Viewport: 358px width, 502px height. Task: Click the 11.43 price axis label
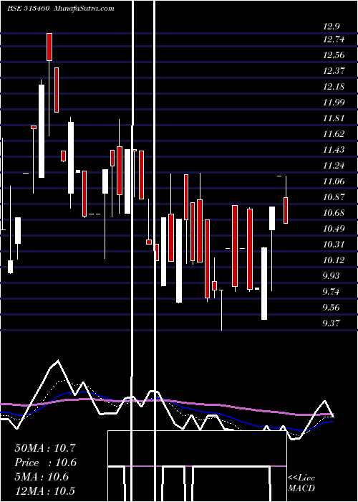coord(334,149)
